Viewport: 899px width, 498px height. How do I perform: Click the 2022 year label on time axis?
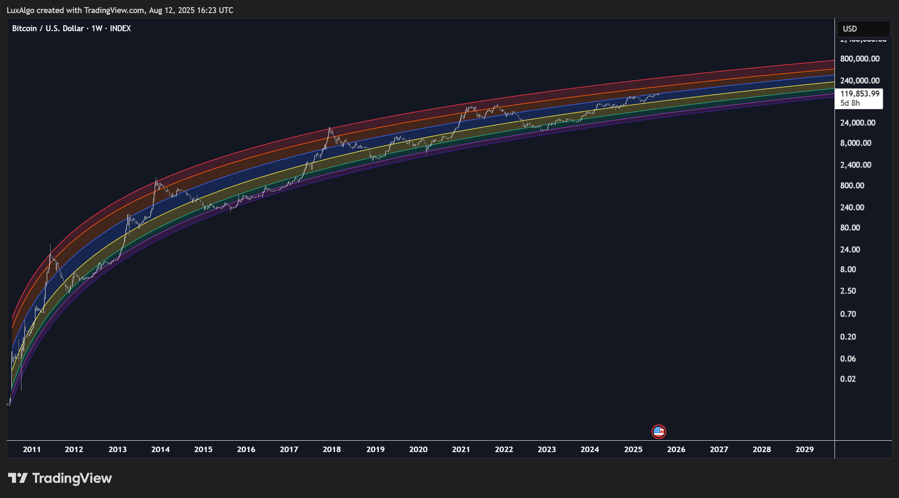point(504,449)
